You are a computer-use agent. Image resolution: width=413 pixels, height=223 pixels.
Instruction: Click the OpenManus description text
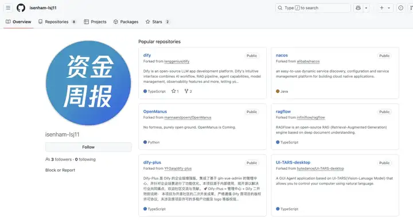[189, 128]
